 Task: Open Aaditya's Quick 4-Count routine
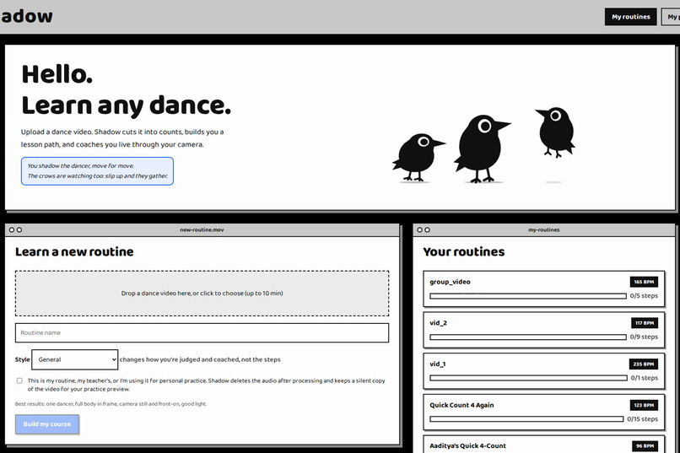[x=544, y=445]
